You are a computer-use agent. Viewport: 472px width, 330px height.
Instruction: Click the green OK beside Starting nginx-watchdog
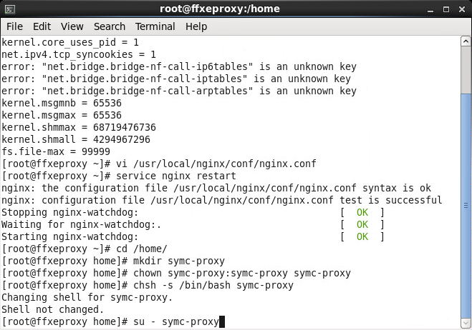[x=362, y=236]
